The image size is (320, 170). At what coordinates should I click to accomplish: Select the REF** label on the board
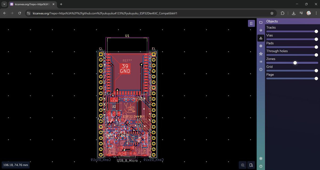coord(127,61)
